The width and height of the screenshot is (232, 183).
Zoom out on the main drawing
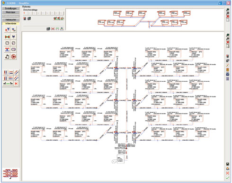click(228, 39)
